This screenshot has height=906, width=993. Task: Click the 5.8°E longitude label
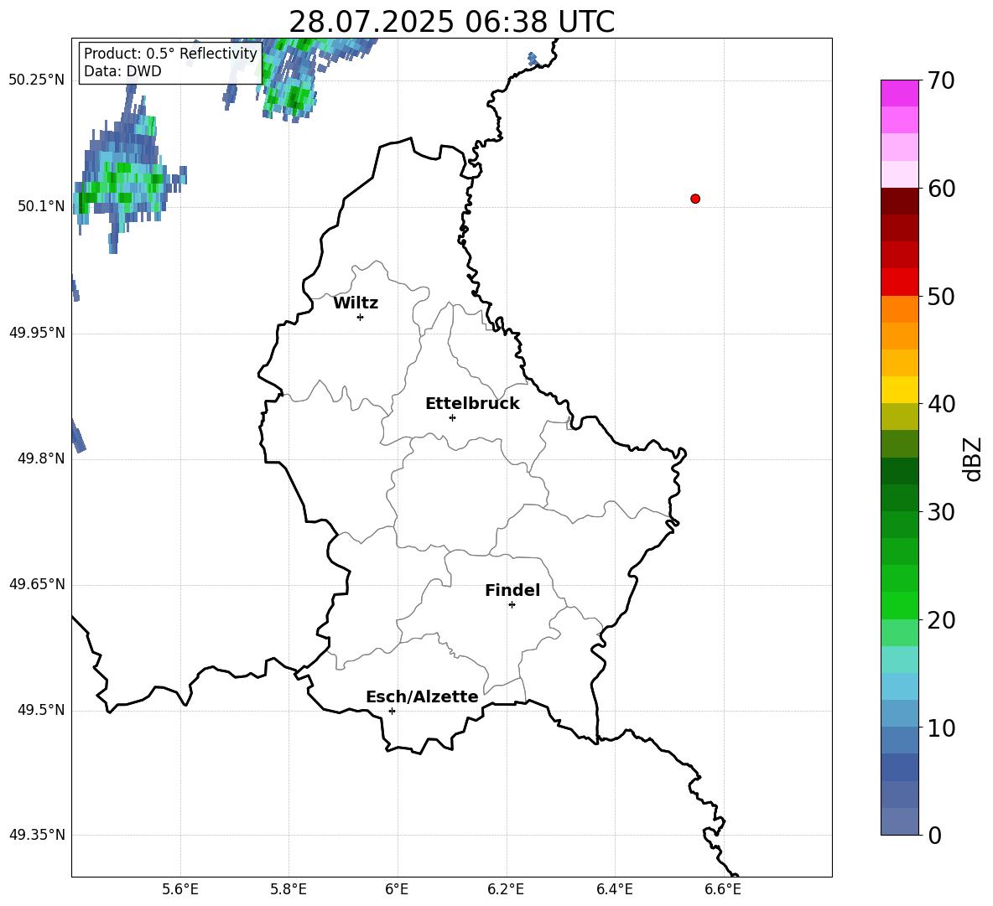point(289,889)
